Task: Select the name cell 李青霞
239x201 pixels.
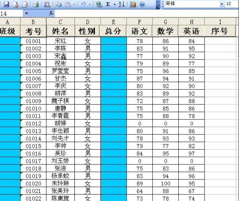Action: coord(61,116)
